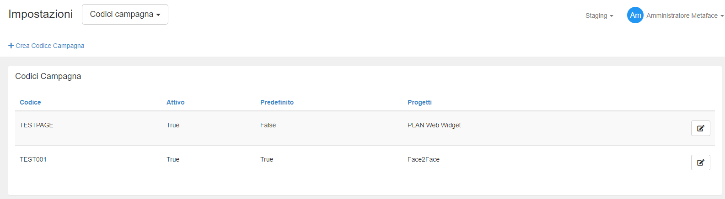The height and width of the screenshot is (199, 725).
Task: Expand the Staging environment dropdown
Action: point(599,16)
